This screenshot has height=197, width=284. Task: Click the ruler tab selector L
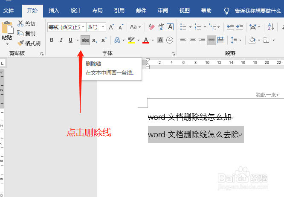pos(3,64)
